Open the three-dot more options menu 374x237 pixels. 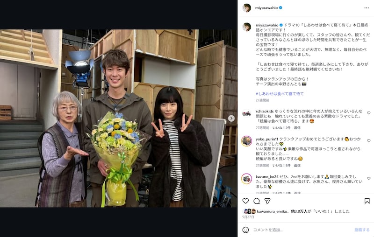point(367,8)
